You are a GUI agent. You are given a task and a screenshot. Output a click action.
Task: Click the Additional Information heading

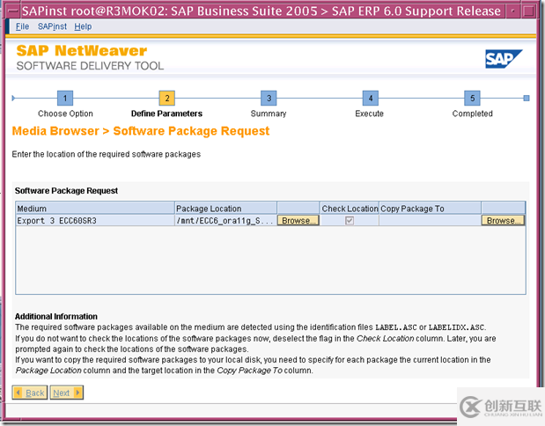(x=56, y=317)
